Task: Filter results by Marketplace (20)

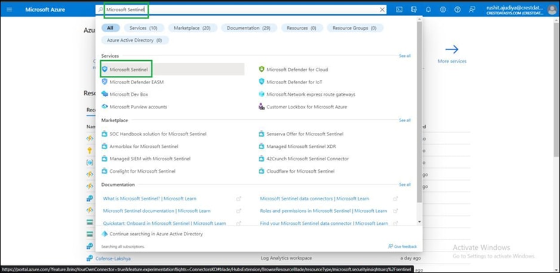Action: coord(192,28)
